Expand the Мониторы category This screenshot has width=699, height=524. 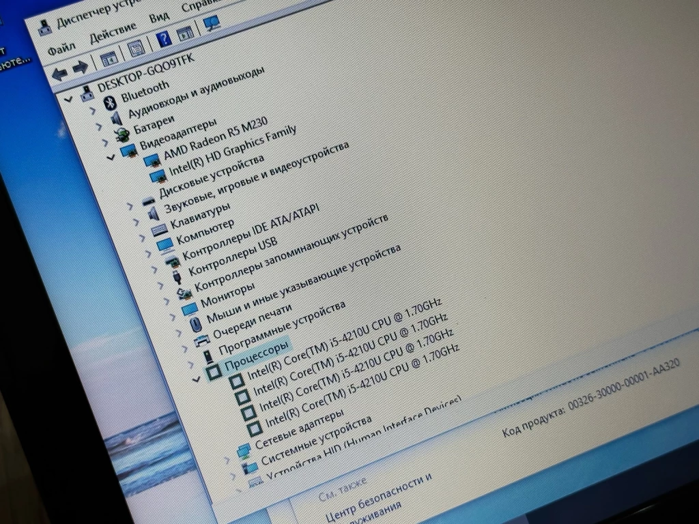pyautogui.click(x=172, y=317)
